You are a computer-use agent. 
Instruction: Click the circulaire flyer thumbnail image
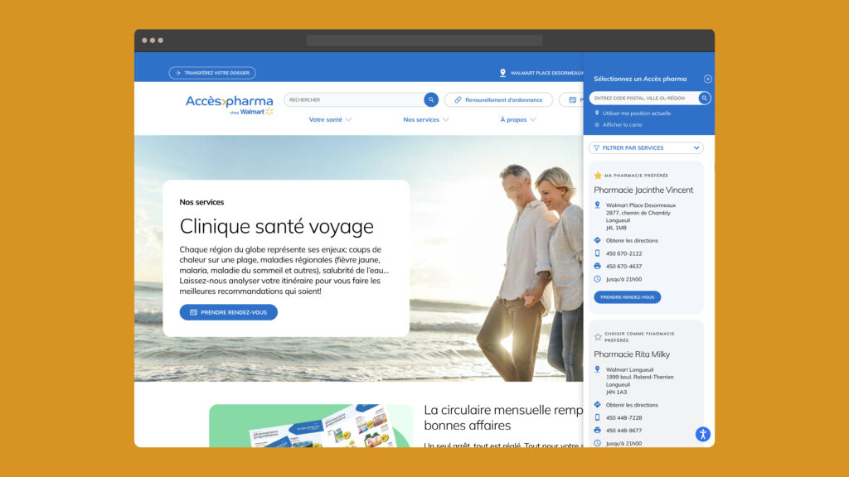click(311, 426)
